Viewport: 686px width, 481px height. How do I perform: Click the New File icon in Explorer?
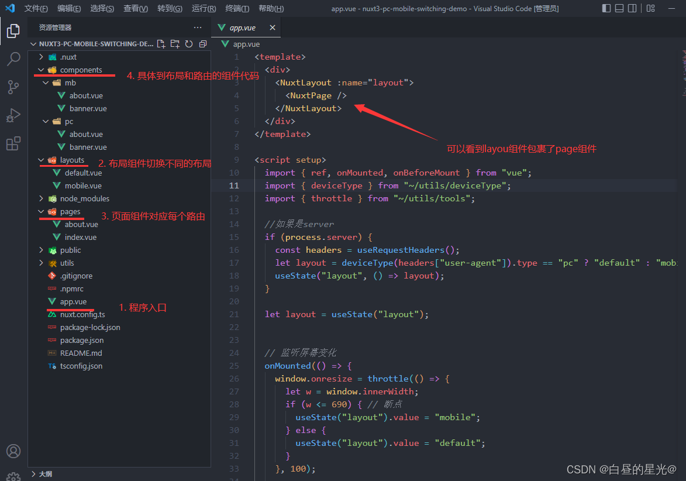coord(161,44)
